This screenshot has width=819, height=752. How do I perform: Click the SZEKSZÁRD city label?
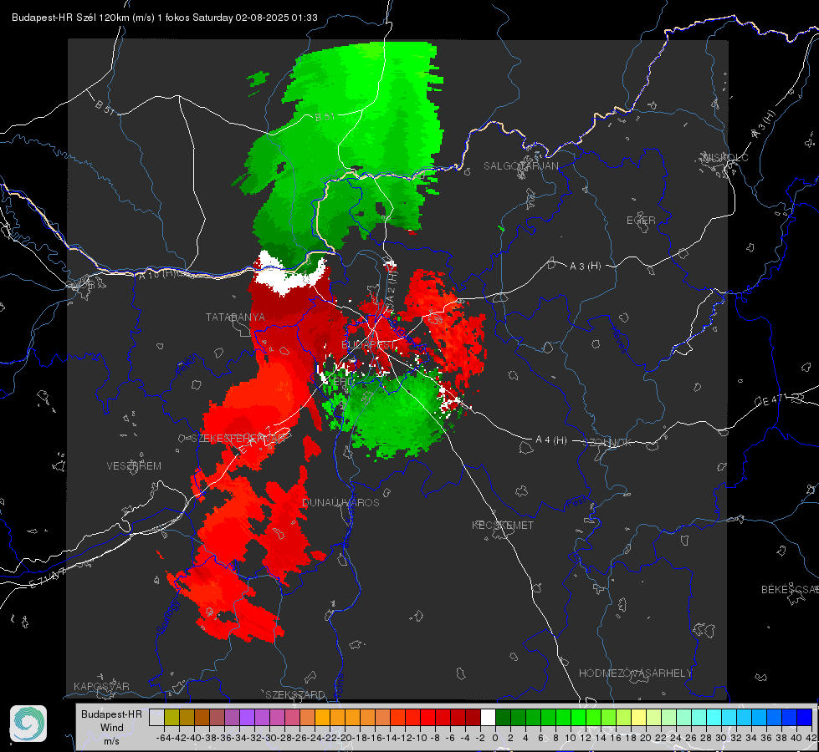coord(295,694)
